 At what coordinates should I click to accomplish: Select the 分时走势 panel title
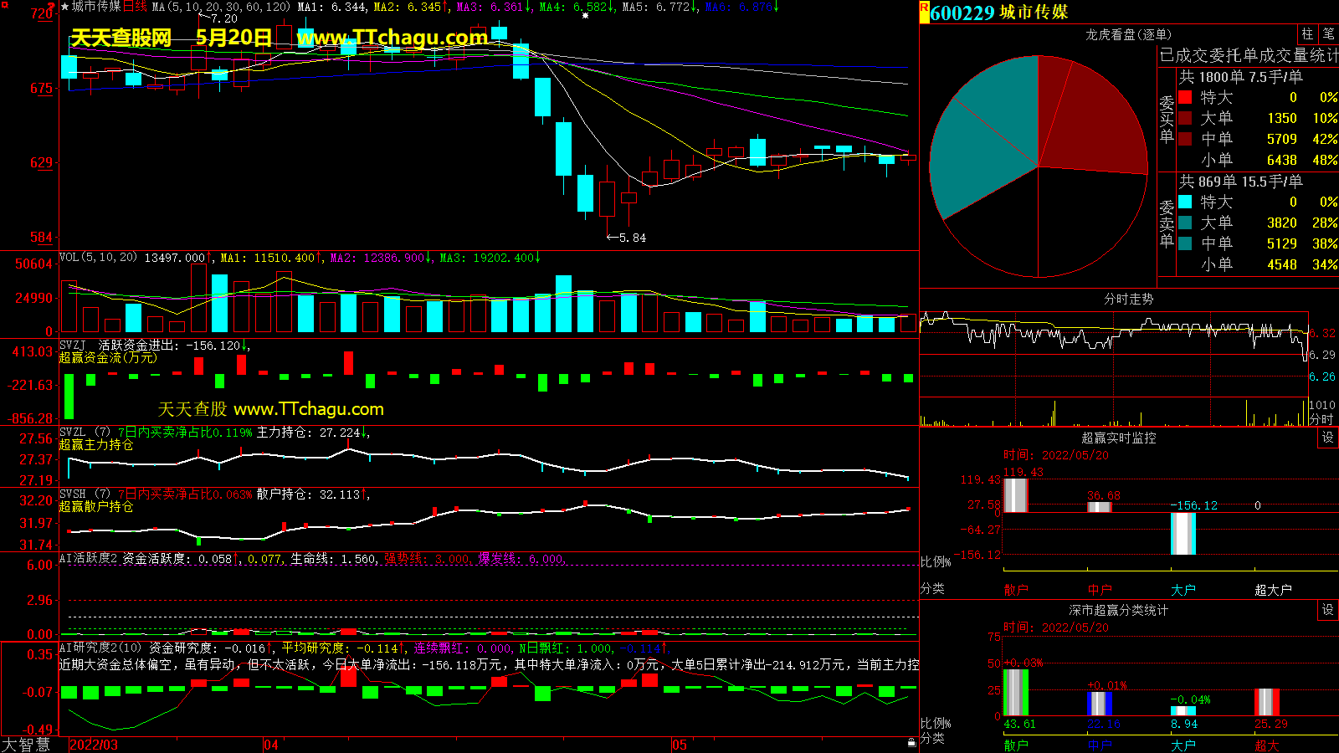coord(1128,299)
